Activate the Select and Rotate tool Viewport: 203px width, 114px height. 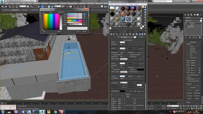(x=45, y=7)
